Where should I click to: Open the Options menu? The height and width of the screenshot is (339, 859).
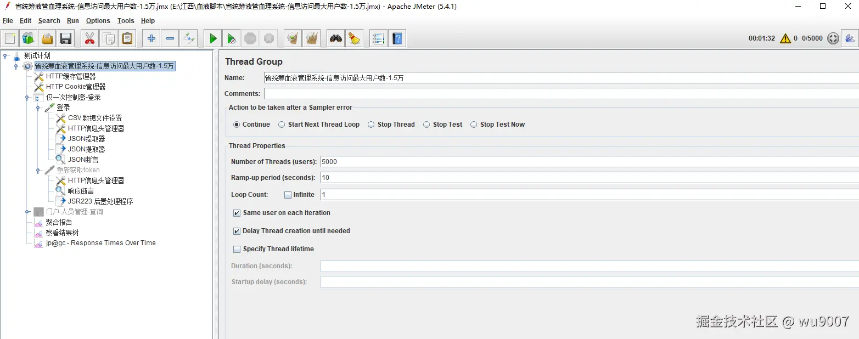(98, 21)
